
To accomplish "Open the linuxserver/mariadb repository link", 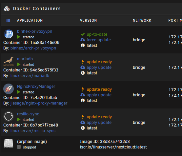I will click(30, 76).
